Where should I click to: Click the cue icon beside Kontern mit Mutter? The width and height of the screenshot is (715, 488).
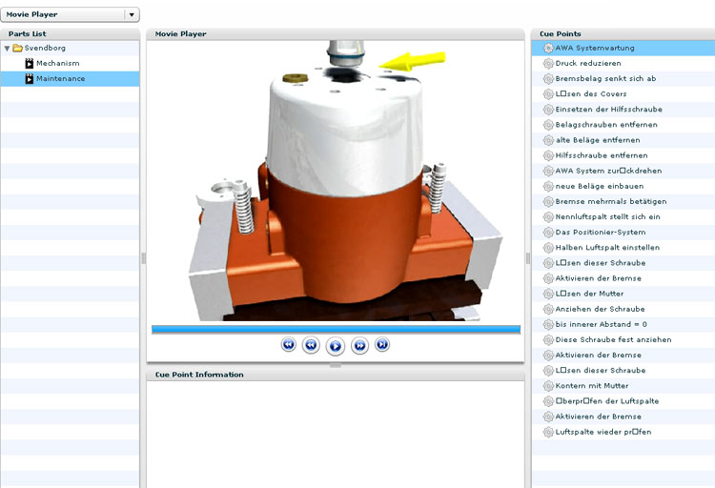pyautogui.click(x=547, y=386)
